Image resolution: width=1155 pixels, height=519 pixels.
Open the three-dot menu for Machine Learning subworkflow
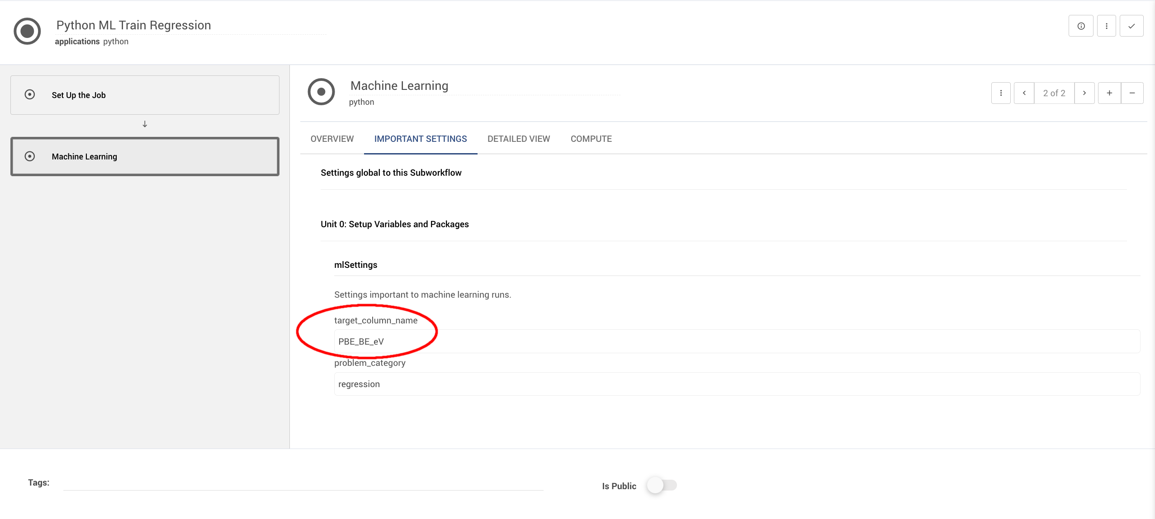tap(1001, 93)
